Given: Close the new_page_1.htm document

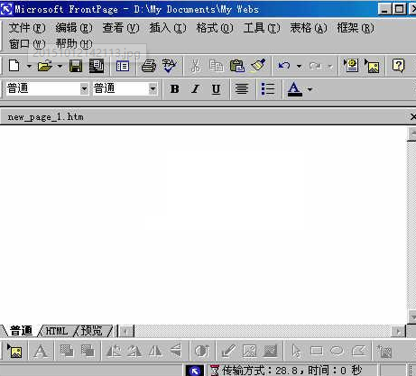Looking at the screenshot, I should click(x=413, y=116).
